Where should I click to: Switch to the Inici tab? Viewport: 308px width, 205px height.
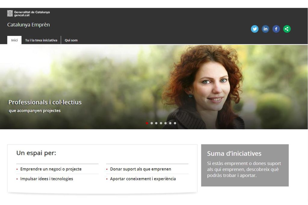coord(14,40)
